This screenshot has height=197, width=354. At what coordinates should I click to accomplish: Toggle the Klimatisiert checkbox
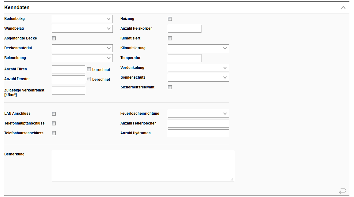point(170,39)
